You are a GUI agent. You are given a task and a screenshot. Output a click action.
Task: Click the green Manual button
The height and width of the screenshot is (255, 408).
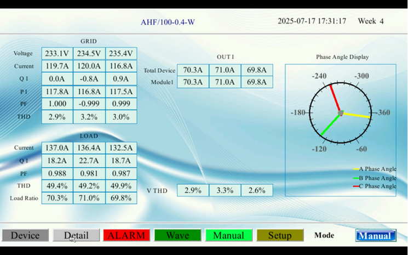[x=229, y=235]
